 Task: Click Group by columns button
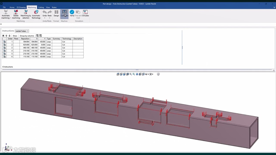coord(27,36)
